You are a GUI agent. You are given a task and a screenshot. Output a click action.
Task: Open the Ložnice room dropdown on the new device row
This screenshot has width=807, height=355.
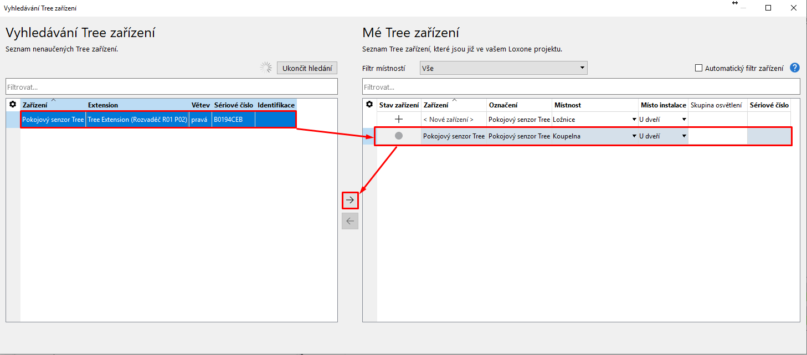tap(634, 119)
